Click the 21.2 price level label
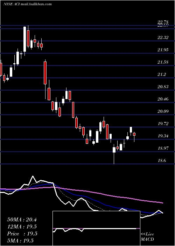 [x=162, y=75]
